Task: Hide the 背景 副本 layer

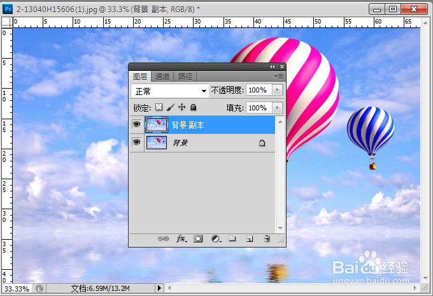Action: click(137, 125)
